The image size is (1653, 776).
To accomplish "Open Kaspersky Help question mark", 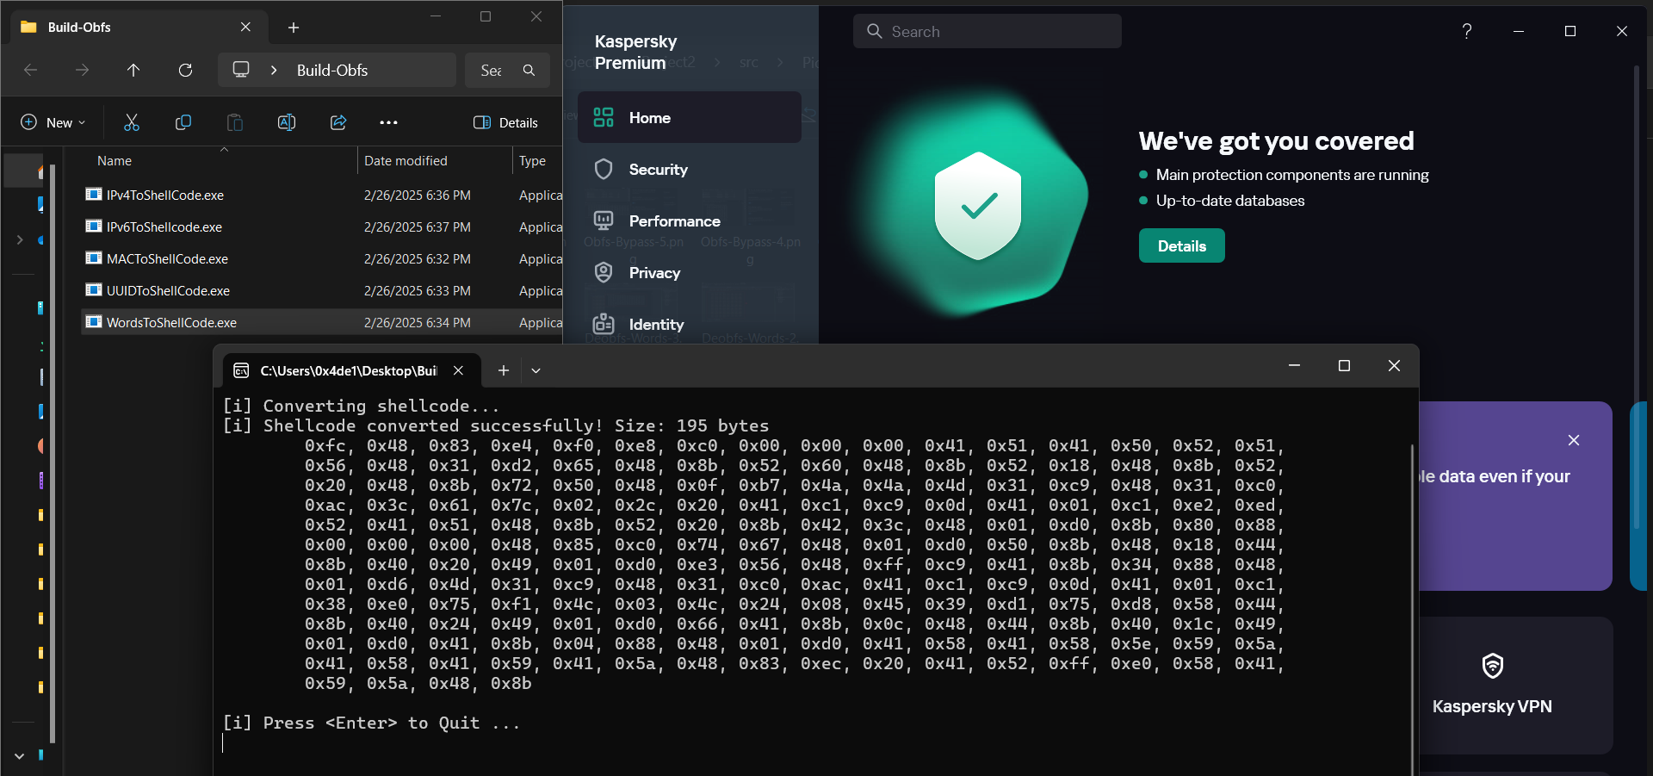I will [x=1467, y=31].
